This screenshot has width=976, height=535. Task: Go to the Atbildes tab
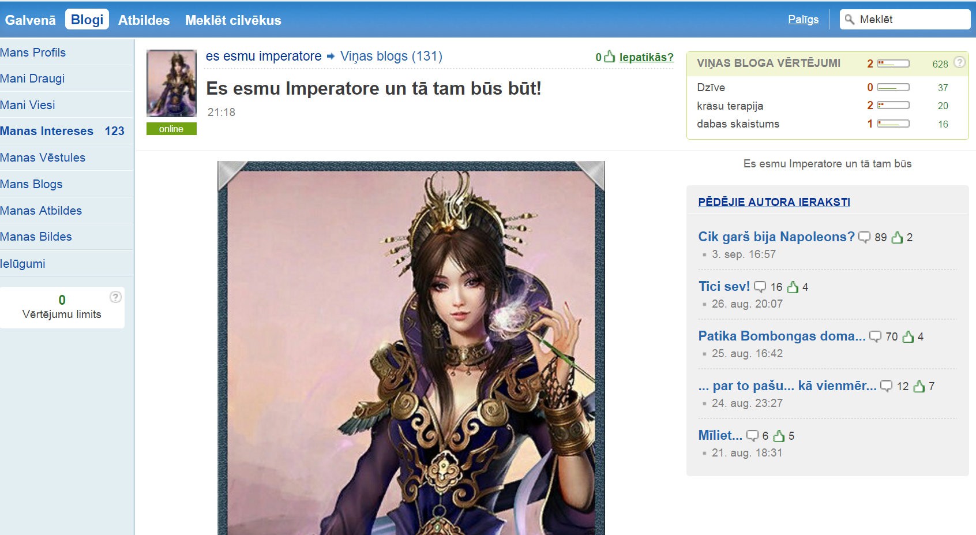(144, 20)
